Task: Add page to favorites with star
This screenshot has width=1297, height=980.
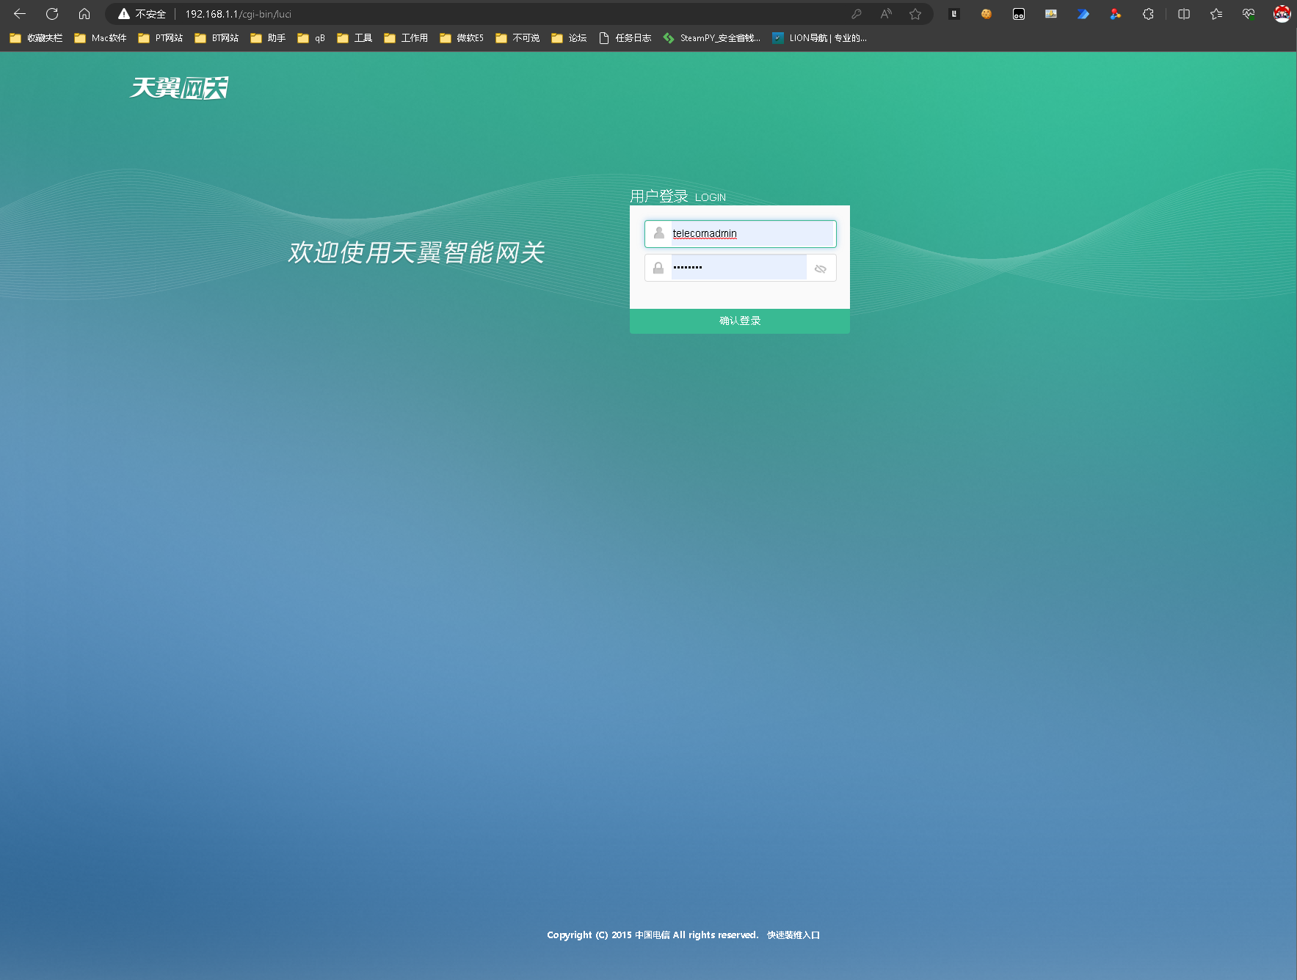Action: (x=915, y=14)
